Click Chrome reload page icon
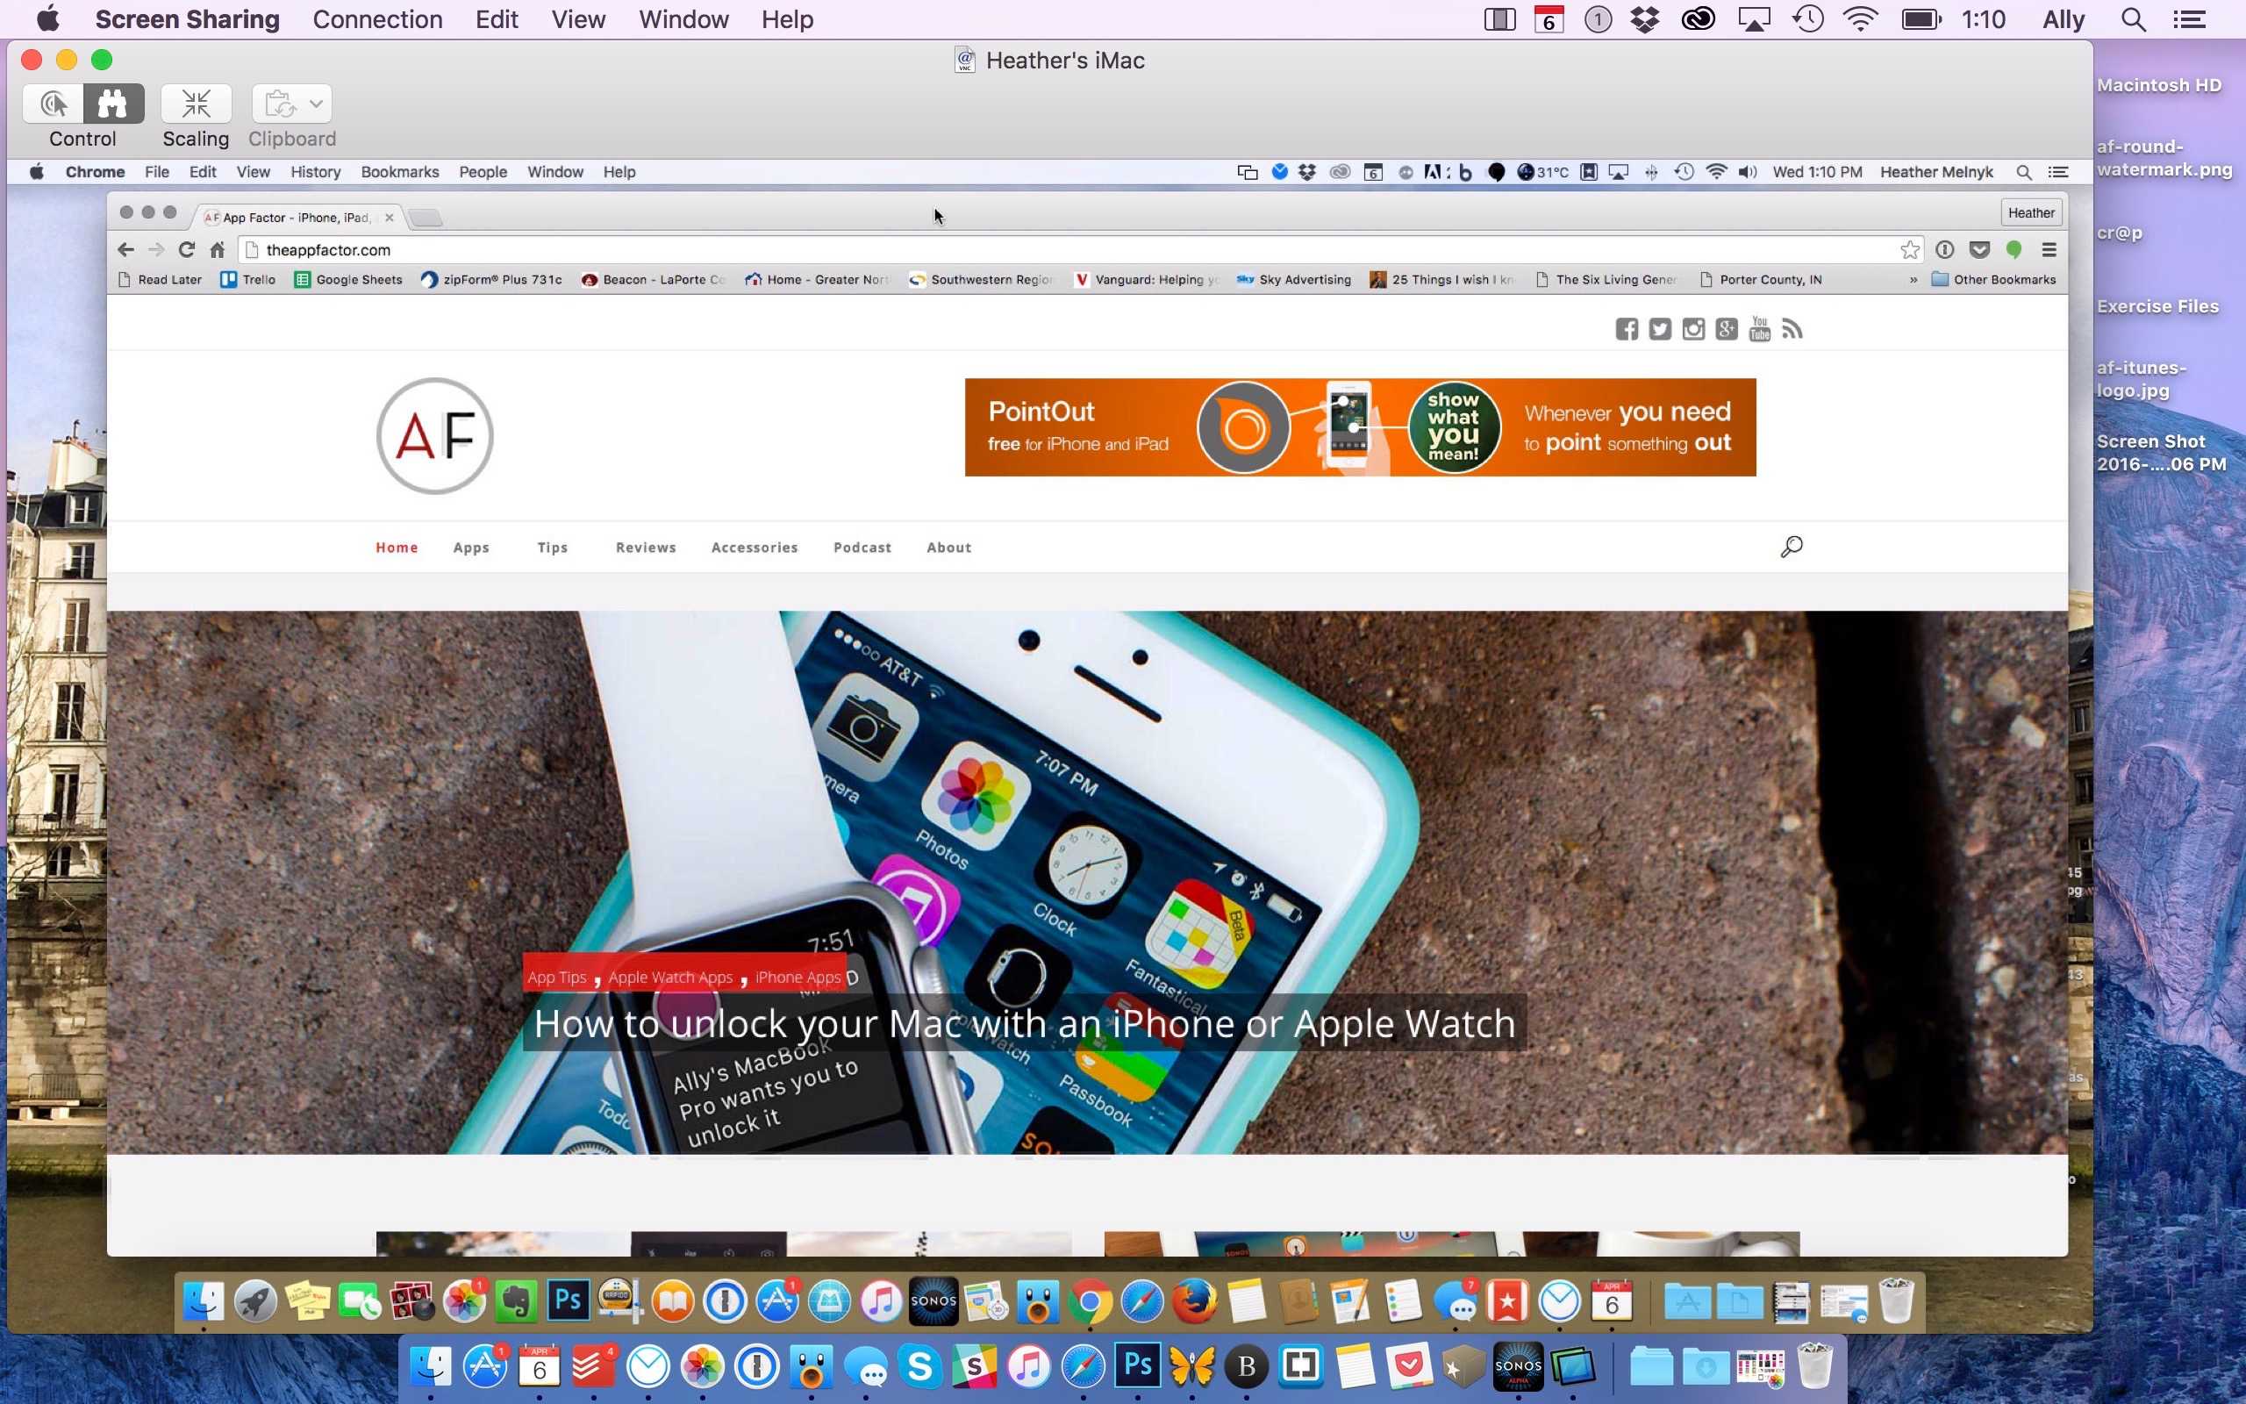Image resolution: width=2246 pixels, height=1404 pixels. 187,250
